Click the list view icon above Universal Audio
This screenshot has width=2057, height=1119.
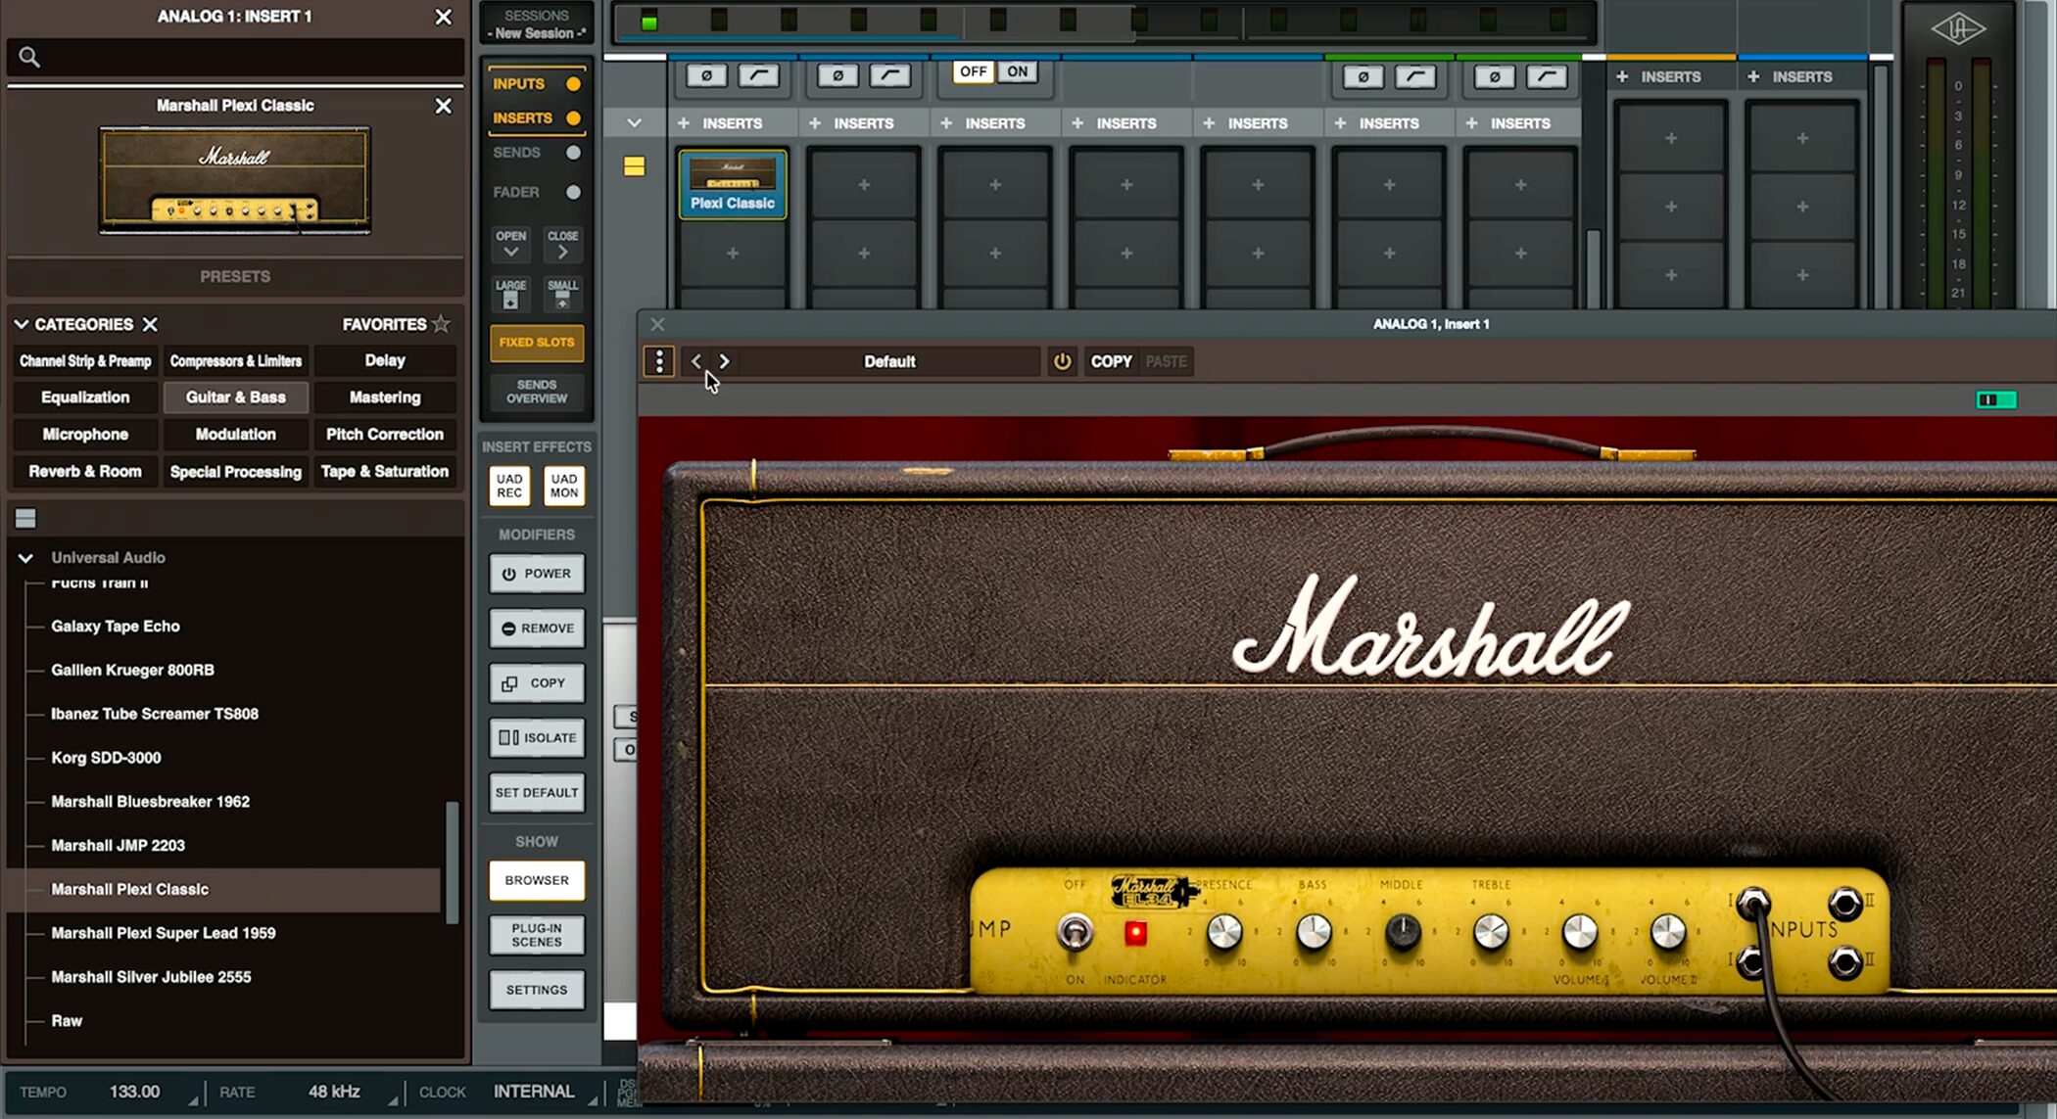[x=25, y=518]
